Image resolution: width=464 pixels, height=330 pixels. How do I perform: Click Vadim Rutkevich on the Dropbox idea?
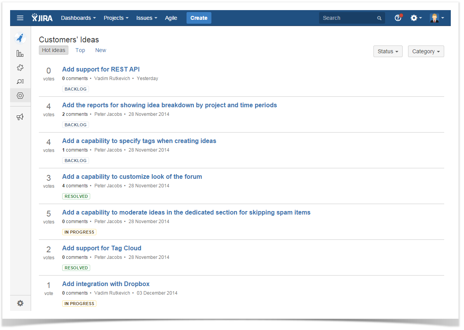(112, 293)
